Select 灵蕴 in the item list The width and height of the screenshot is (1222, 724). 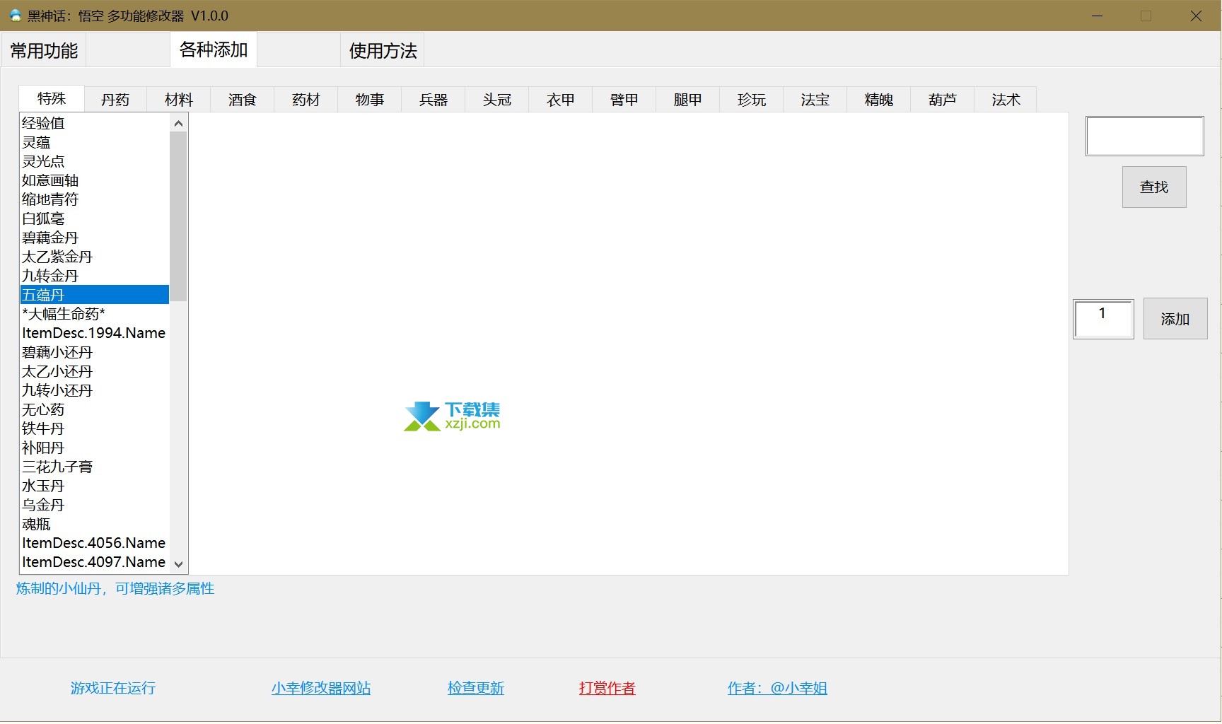point(95,142)
